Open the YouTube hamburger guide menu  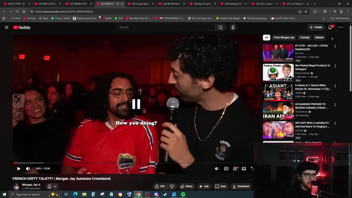click(x=7, y=27)
